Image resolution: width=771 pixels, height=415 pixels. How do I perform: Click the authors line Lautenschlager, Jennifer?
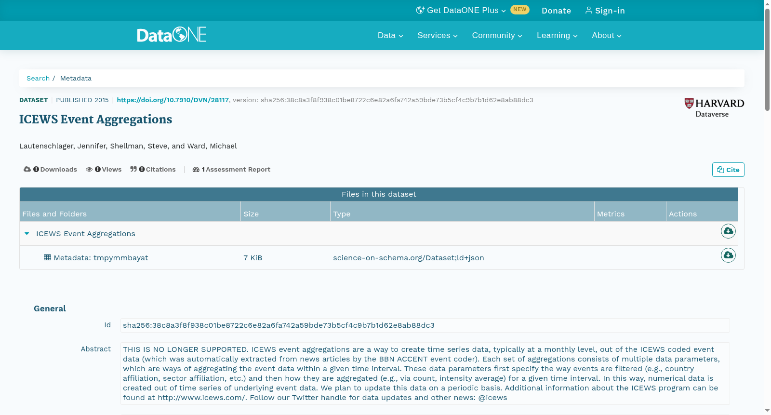[128, 146]
